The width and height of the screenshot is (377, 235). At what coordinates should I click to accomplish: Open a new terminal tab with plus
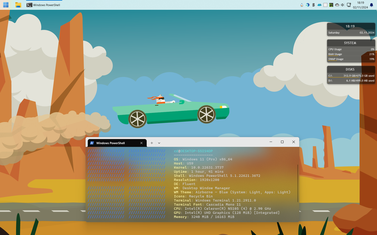(x=152, y=143)
